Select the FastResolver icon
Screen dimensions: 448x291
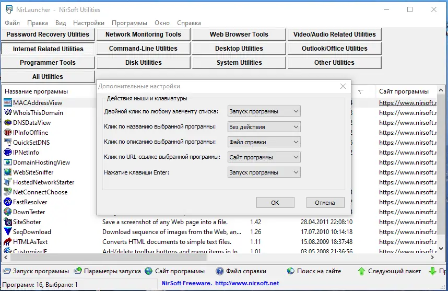click(x=8, y=202)
